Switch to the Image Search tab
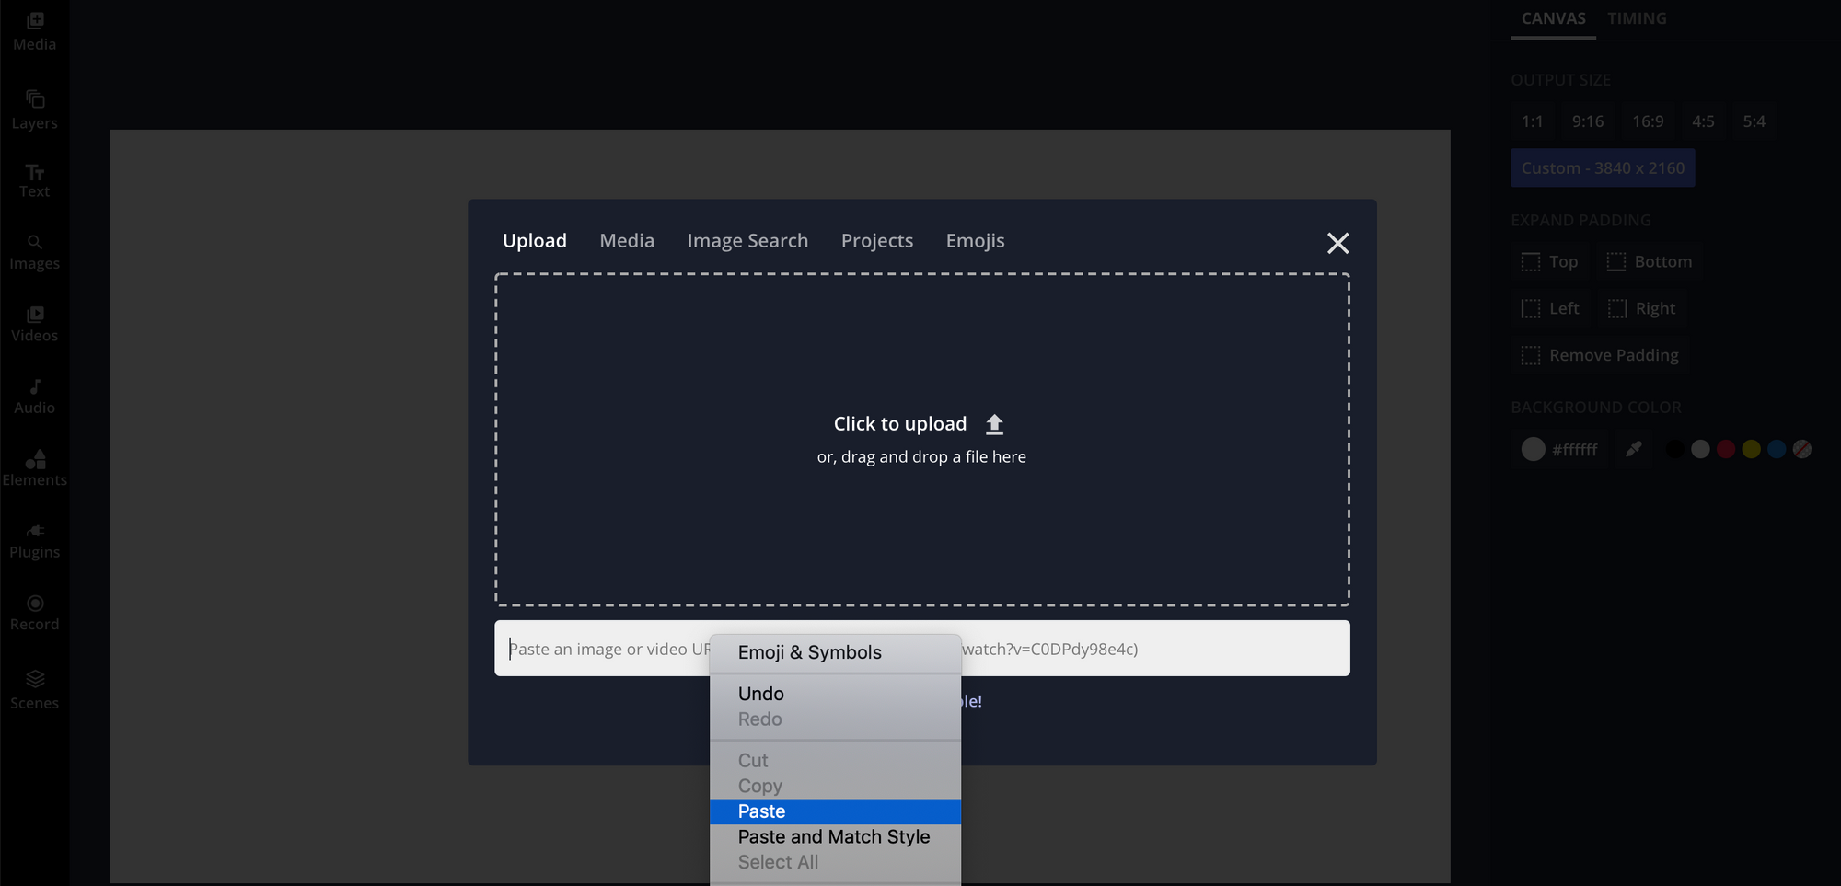Screen dimensions: 1841x886 [x=747, y=241]
